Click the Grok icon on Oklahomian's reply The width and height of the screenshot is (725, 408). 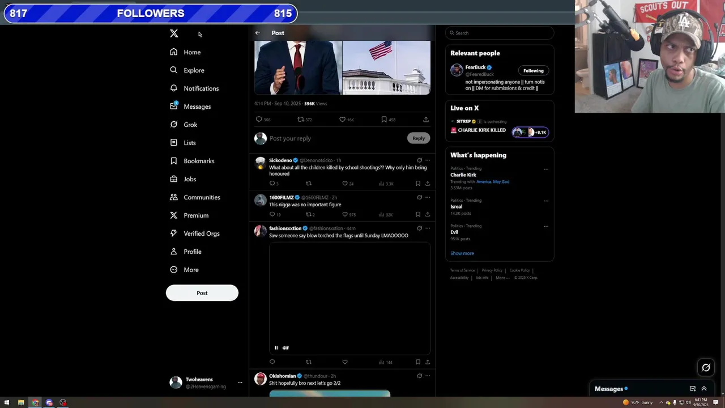[419, 376]
